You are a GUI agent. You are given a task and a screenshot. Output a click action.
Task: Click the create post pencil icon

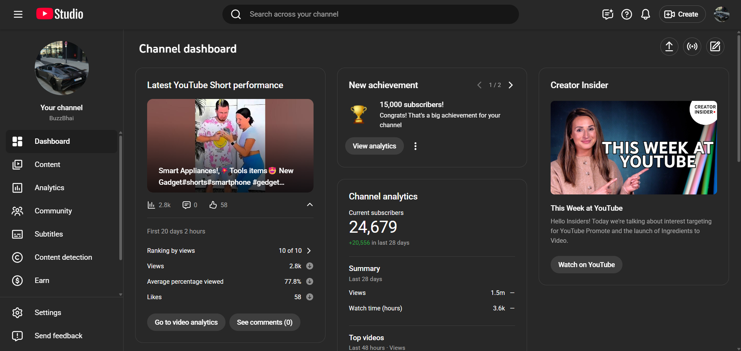point(715,47)
